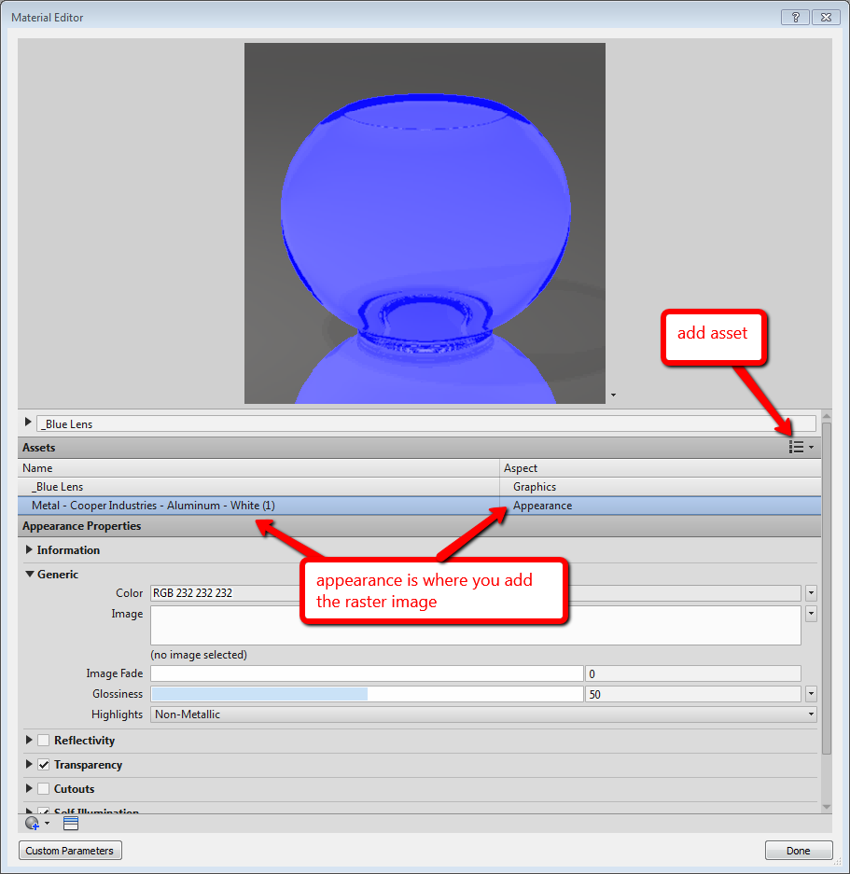Expand the Information section
Image resolution: width=850 pixels, height=874 pixels.
[29, 550]
